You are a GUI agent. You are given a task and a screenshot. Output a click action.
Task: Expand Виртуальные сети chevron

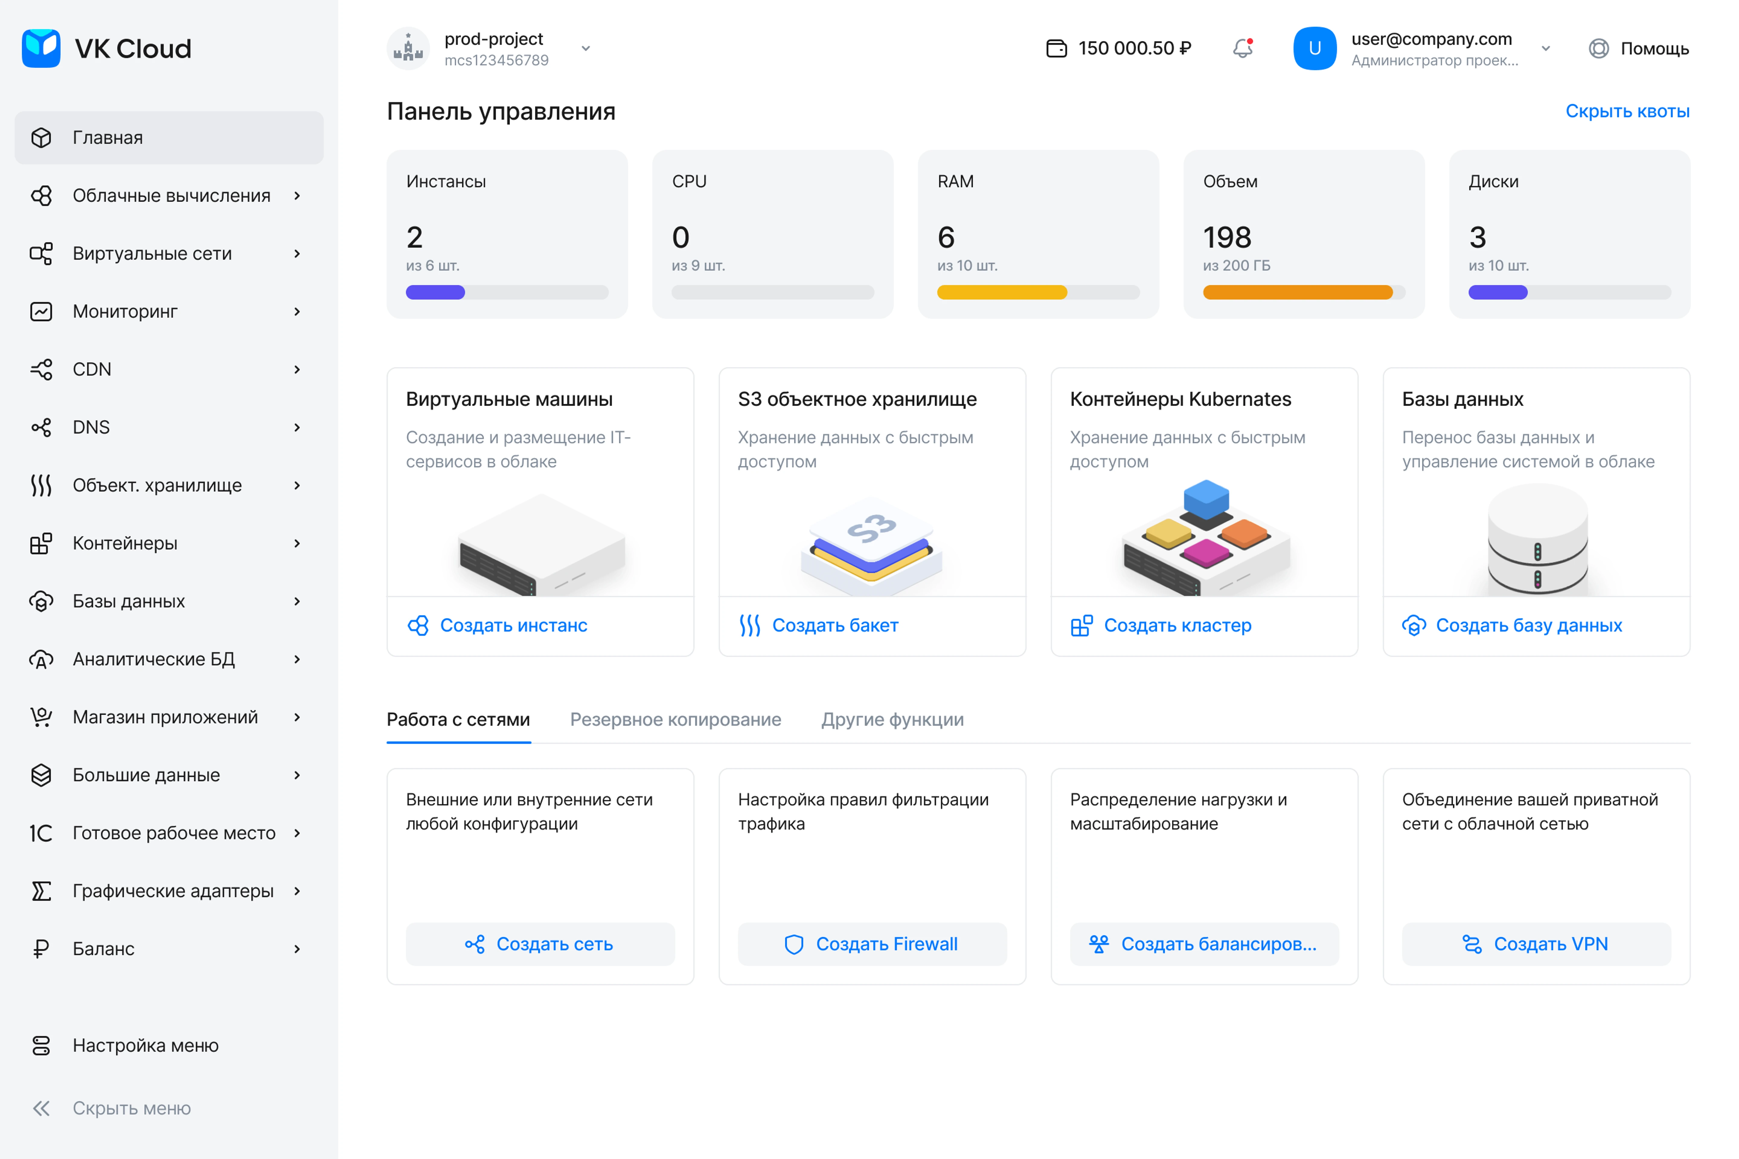[x=297, y=254]
